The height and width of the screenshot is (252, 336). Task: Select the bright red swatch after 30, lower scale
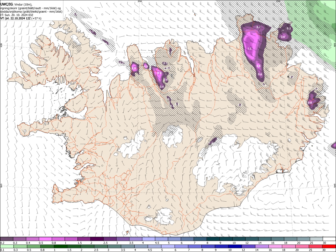tap(329, 246)
